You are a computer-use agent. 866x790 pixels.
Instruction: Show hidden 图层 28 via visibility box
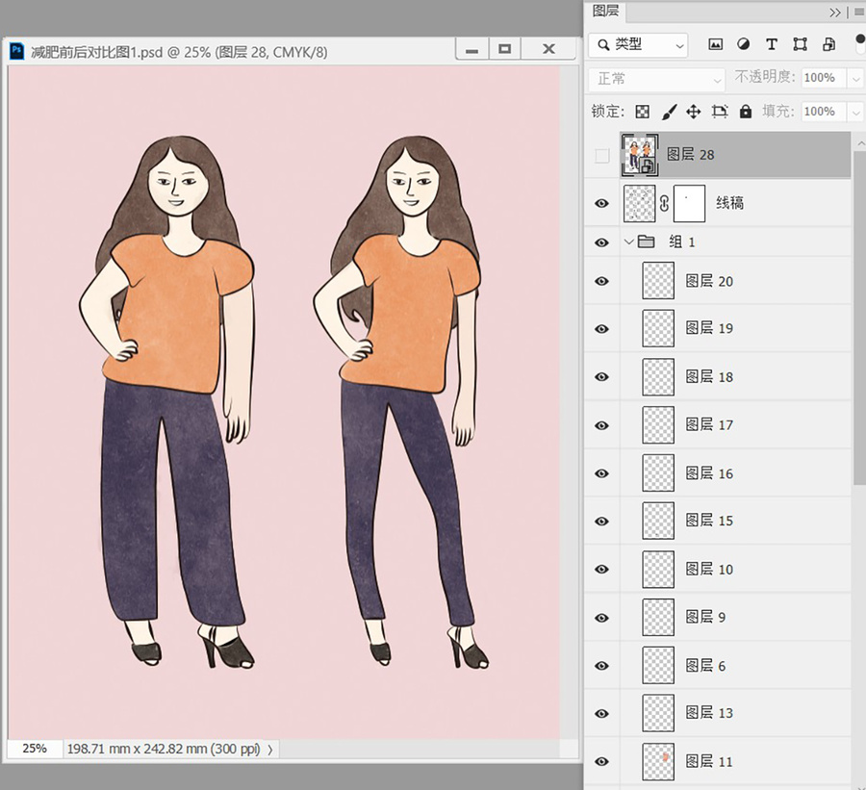[602, 156]
